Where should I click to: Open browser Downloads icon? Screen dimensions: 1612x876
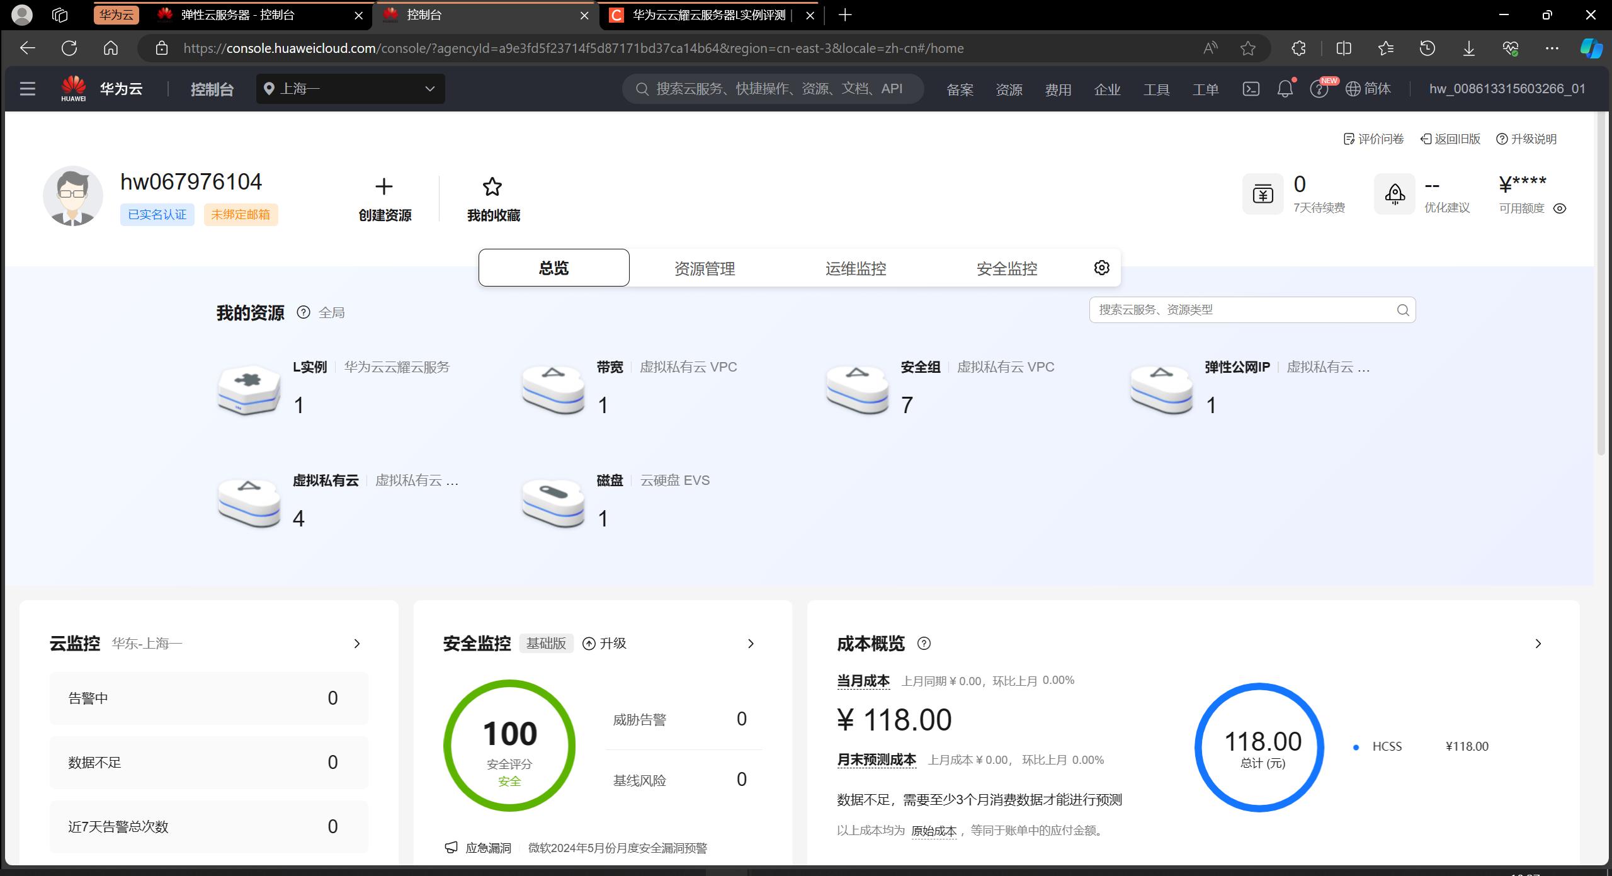point(1468,48)
